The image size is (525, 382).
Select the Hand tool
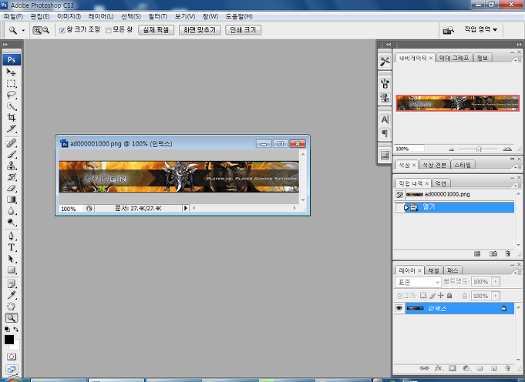(x=11, y=307)
